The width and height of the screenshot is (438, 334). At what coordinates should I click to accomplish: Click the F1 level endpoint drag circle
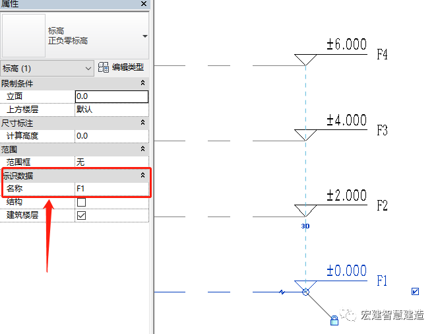point(305,292)
